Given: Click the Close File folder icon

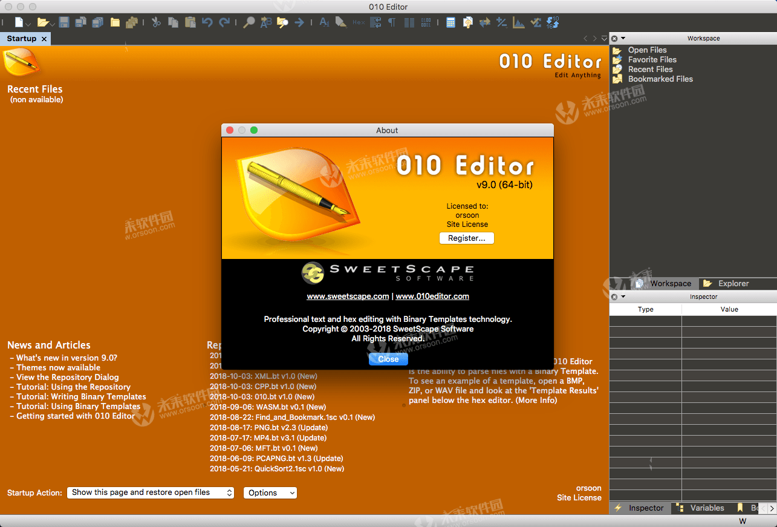Looking at the screenshot, I should point(115,22).
